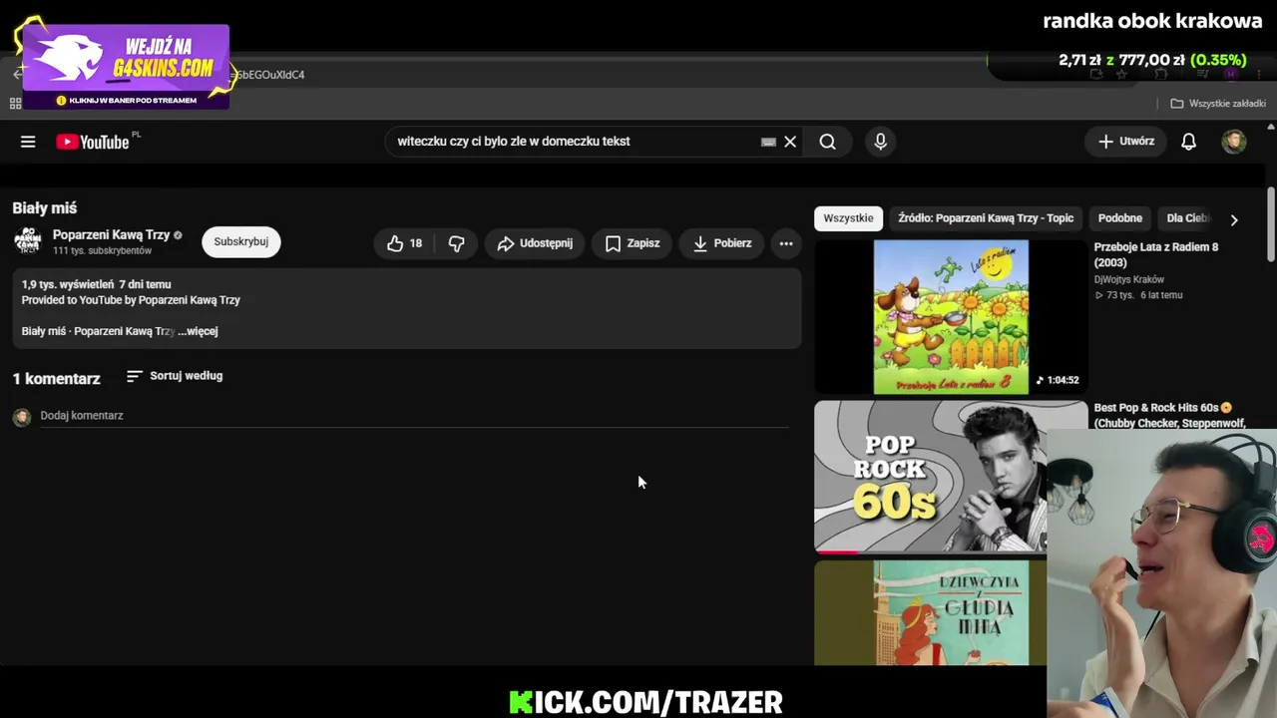This screenshot has width=1277, height=718.
Task: Go to the YouTube home logo
Action: pos(93,142)
